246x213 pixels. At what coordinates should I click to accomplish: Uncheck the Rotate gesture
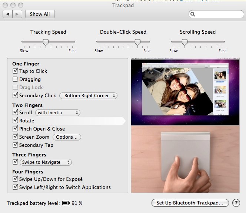15,121
